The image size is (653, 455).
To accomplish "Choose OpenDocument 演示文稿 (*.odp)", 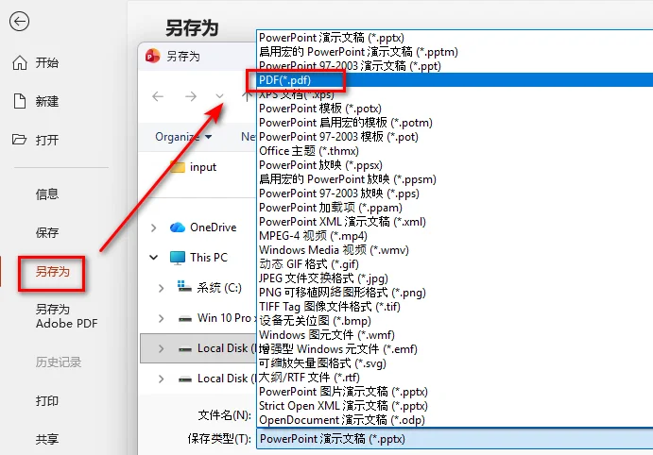I will click(x=455, y=420).
